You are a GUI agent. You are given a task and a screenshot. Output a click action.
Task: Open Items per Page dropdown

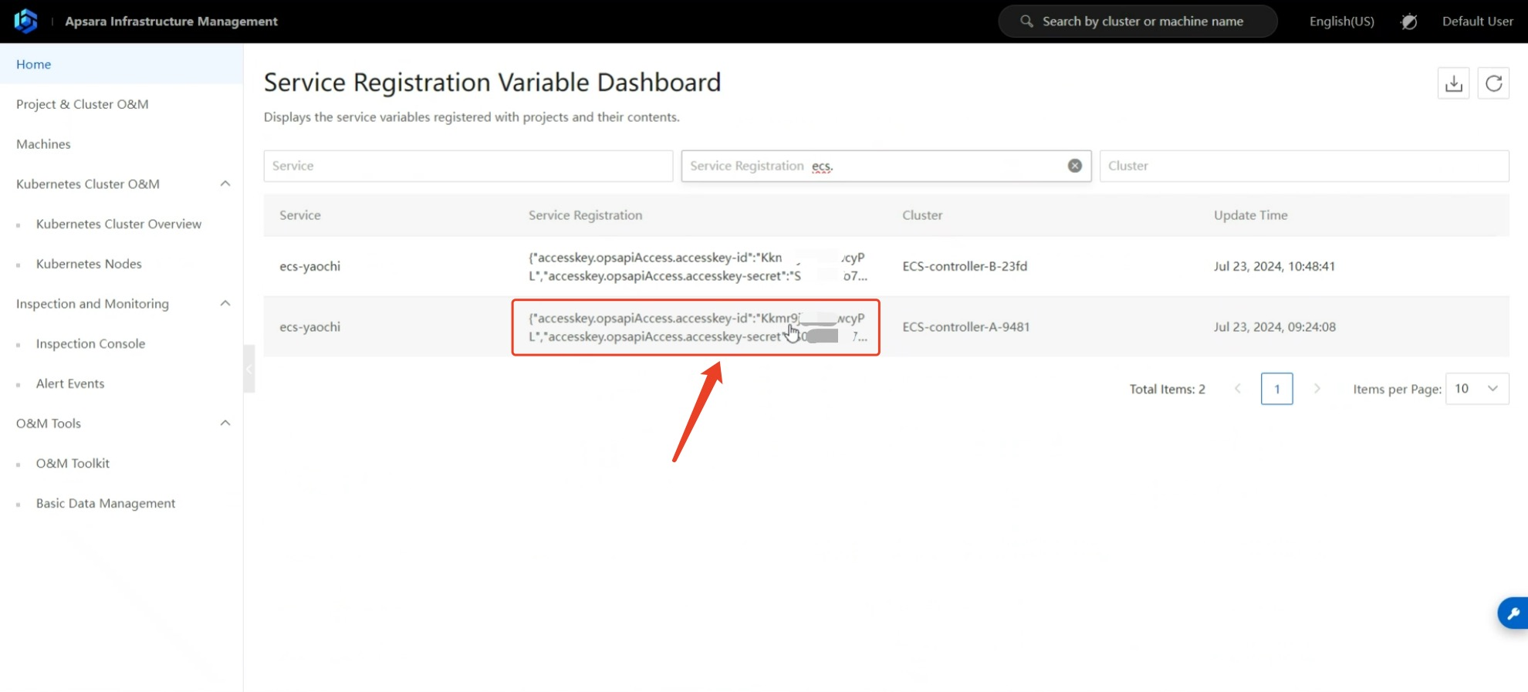click(x=1477, y=389)
